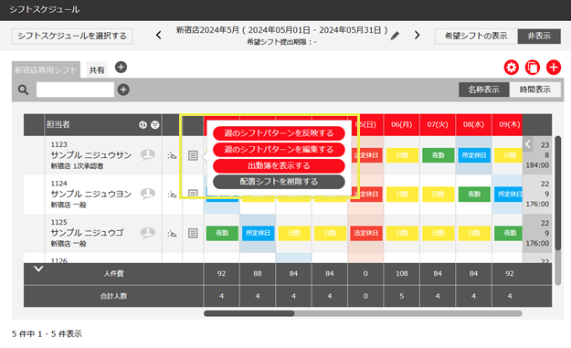Click the 担当者 column header
The image size is (571, 348).
tap(103, 125)
